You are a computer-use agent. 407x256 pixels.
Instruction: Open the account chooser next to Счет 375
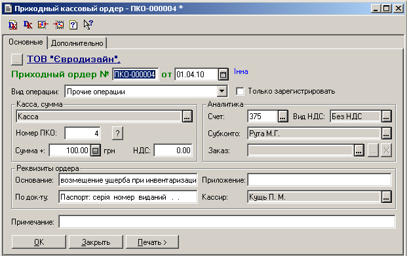click(282, 117)
